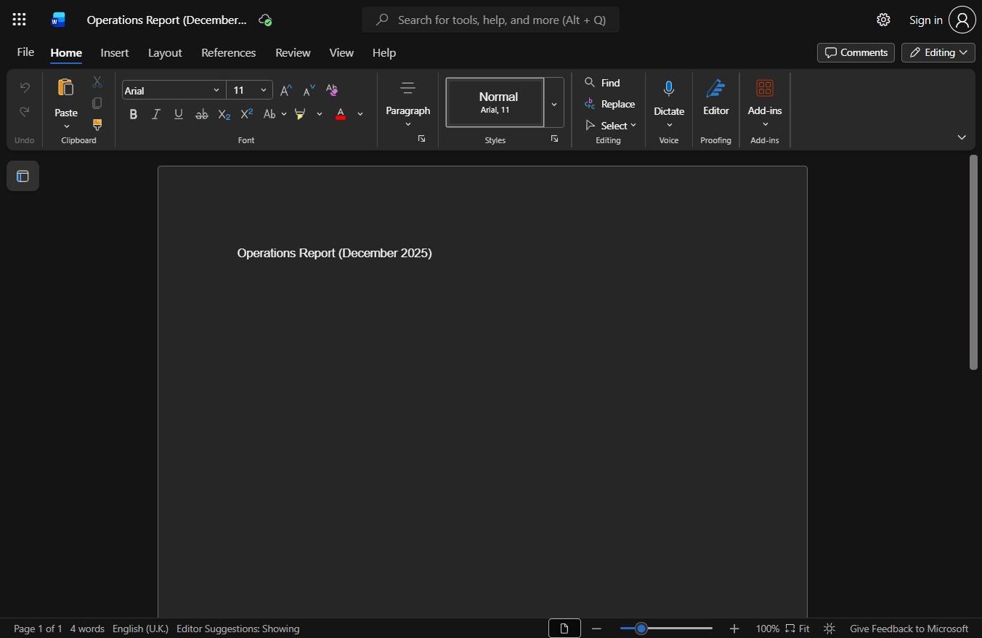Open the Editing mode dropdown
The image size is (982, 638).
(x=938, y=52)
